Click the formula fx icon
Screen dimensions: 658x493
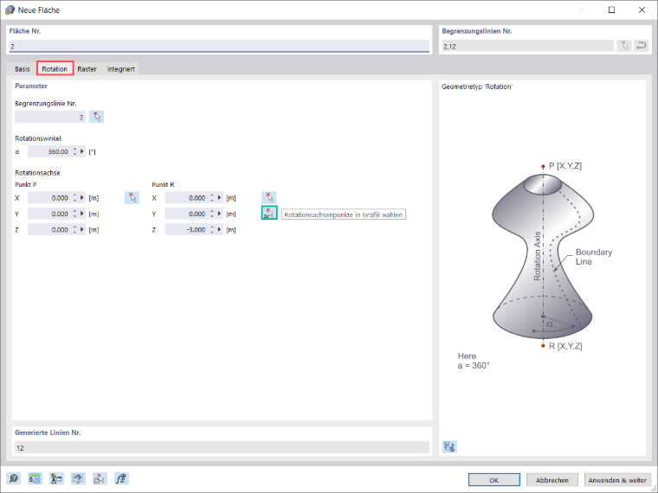[121, 478]
